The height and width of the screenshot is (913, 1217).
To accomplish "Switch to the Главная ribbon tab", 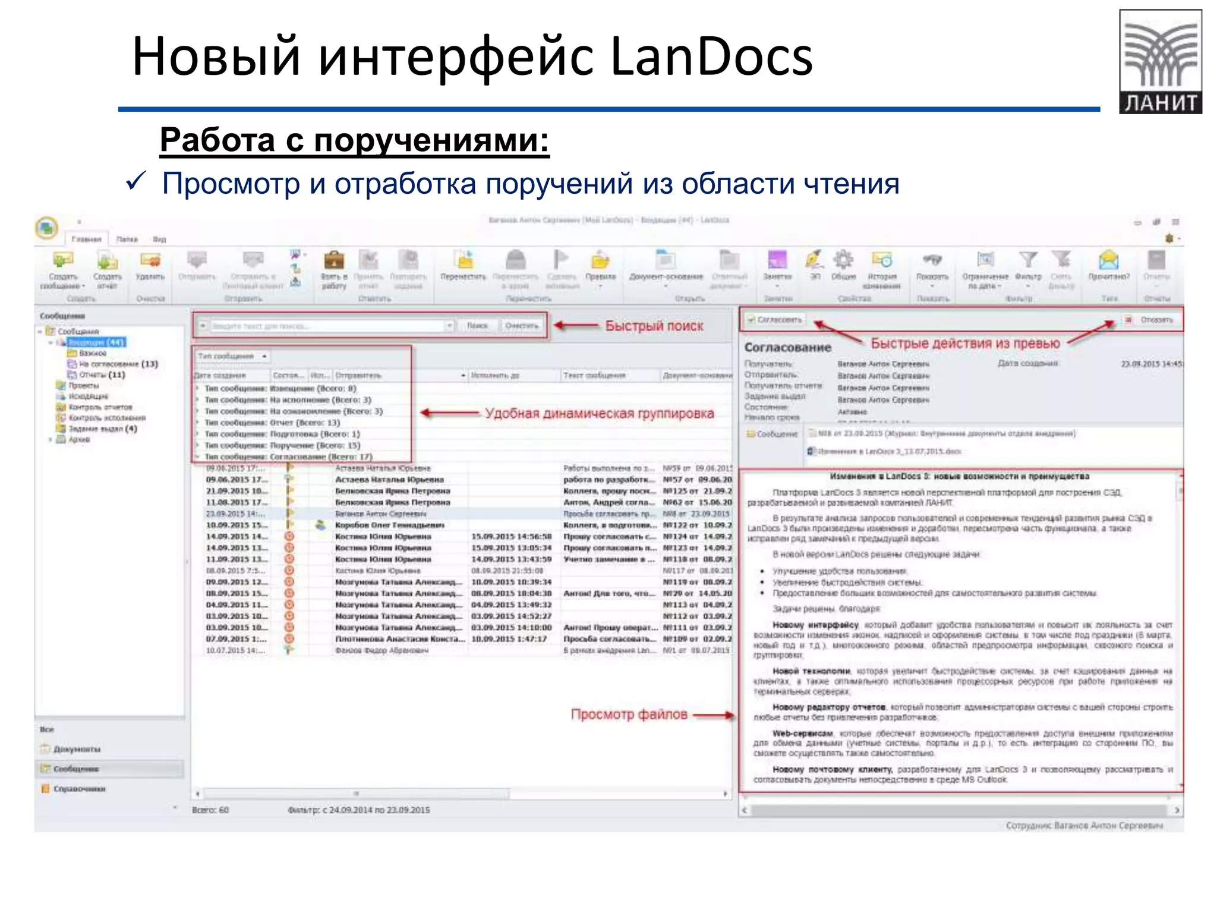I will [x=86, y=239].
